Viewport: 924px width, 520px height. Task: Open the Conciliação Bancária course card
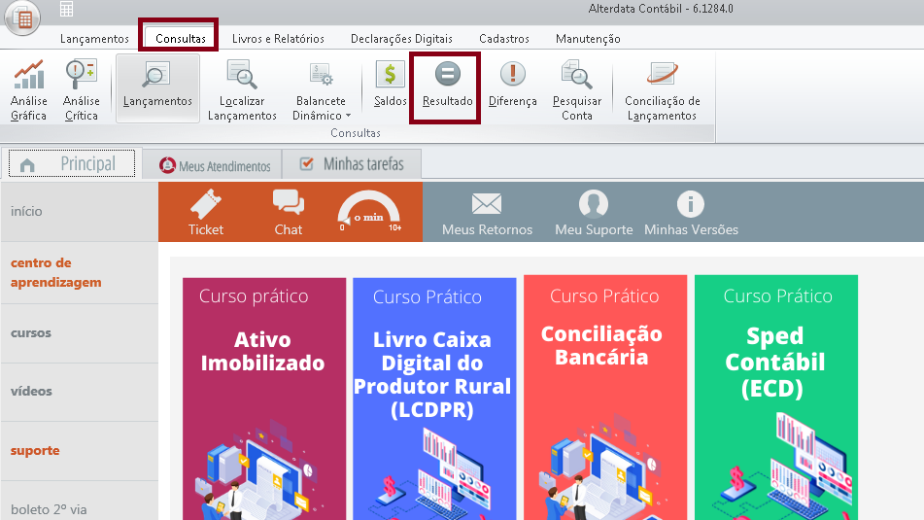click(605, 398)
